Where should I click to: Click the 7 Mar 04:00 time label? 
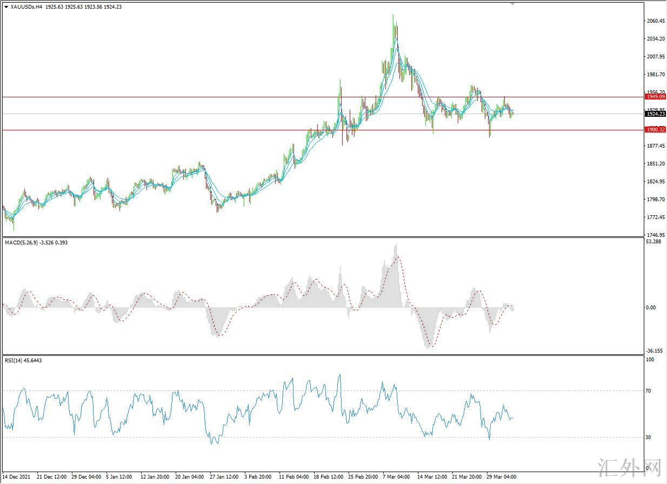[396, 478]
